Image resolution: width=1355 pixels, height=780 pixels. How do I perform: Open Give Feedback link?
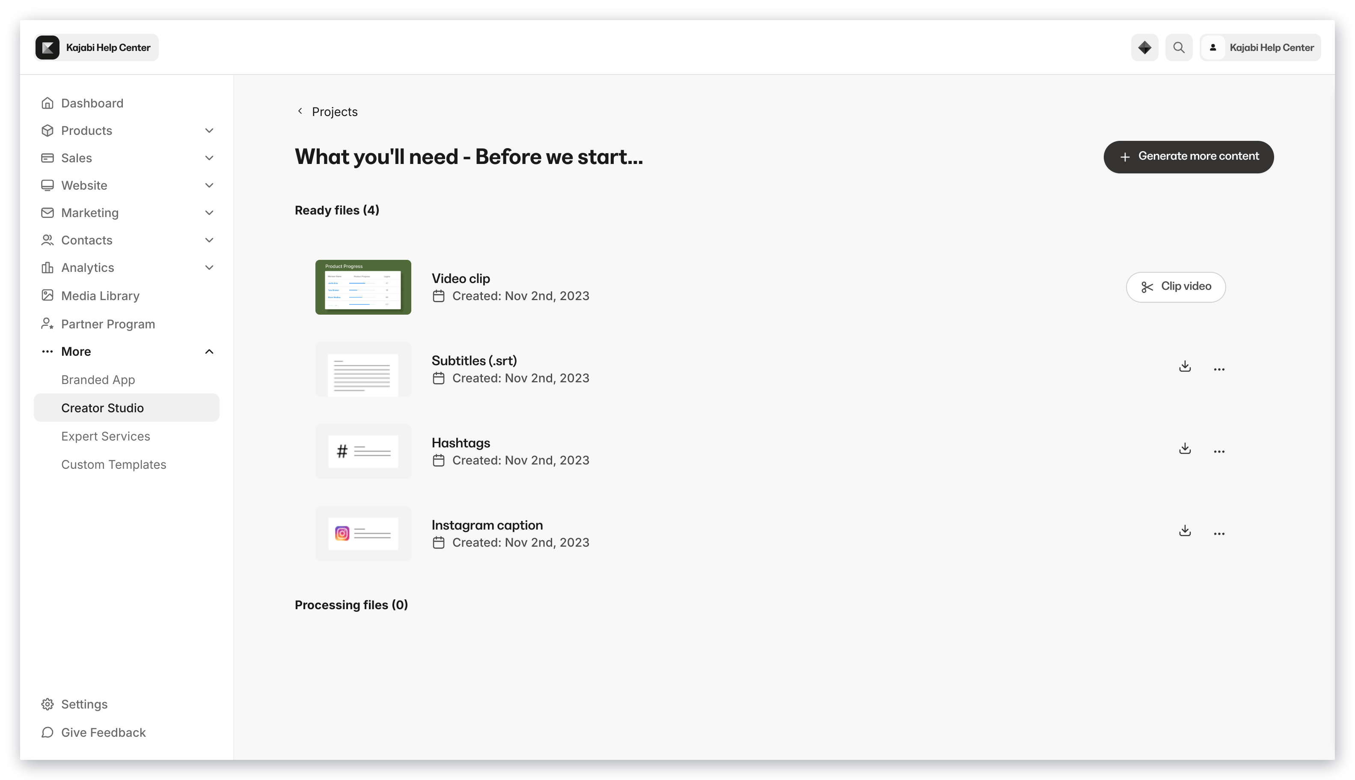[126, 732]
